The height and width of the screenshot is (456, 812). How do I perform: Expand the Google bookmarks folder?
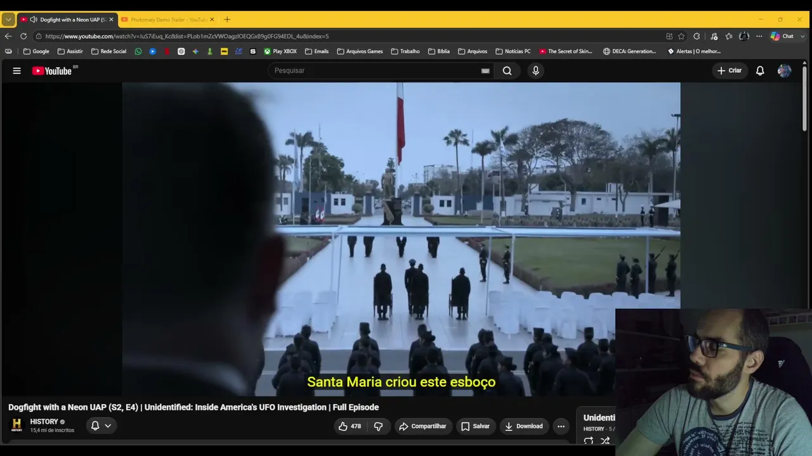point(36,51)
